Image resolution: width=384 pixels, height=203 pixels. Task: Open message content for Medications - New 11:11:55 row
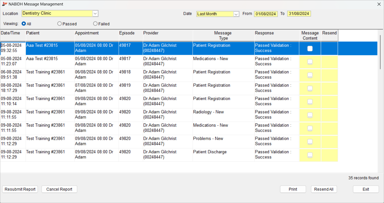point(310,128)
